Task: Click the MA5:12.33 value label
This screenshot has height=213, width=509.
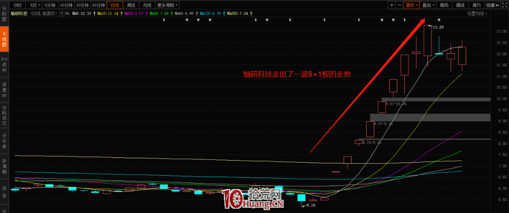Action: point(82,14)
